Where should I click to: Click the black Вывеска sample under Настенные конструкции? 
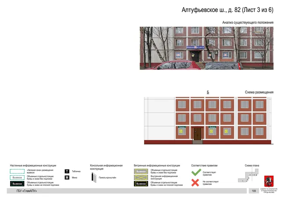17,184
